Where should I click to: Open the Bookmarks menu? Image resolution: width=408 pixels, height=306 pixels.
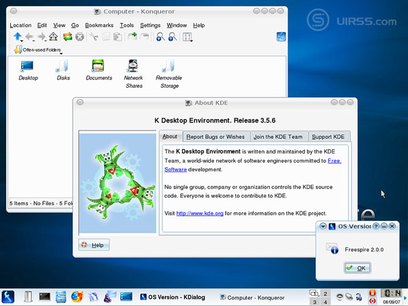point(99,25)
